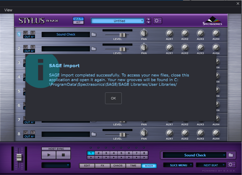Screen dimensions: 242x175
Task: Mute part 2
Action: tap(26, 47)
